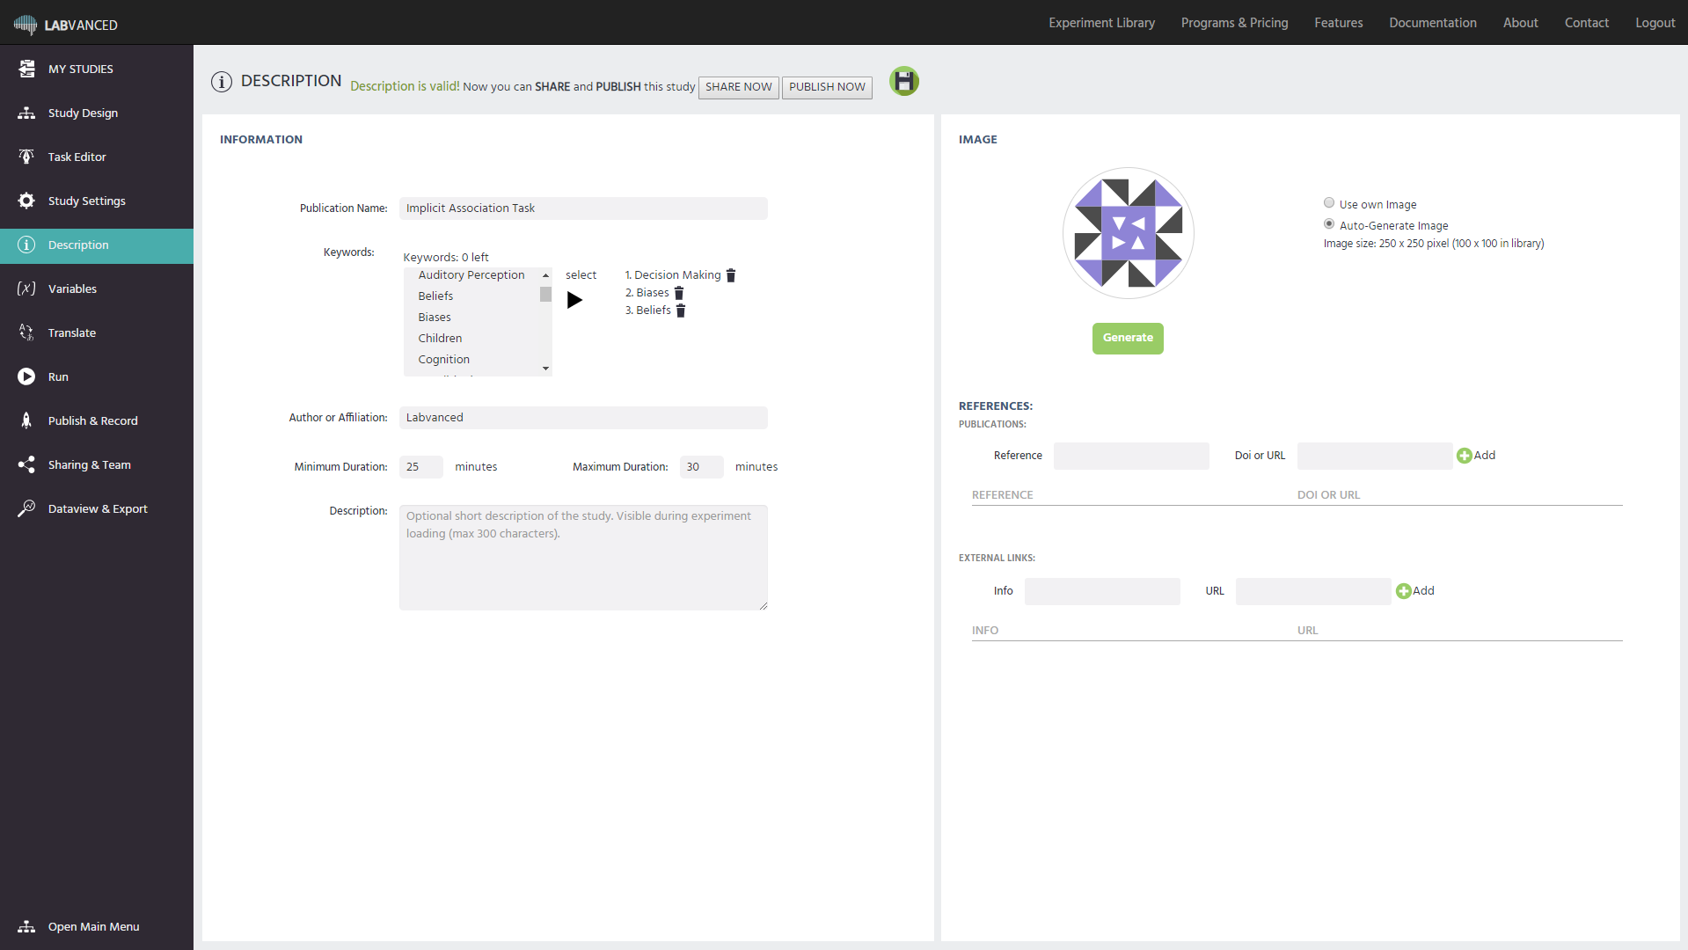Remove the Beliefs keyword via trash icon
The image size is (1688, 950).
coord(681,311)
